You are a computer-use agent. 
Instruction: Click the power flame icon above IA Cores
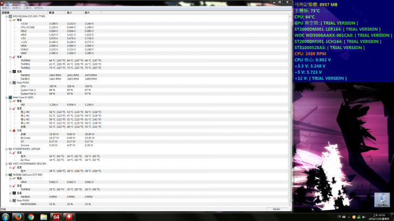click(x=14, y=130)
